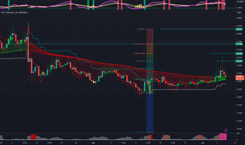Click the price axis value 0.4000

tap(239, 97)
